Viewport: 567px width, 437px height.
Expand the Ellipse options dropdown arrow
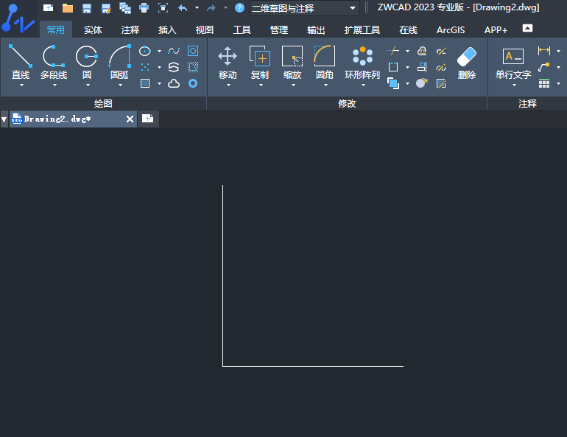pyautogui.click(x=159, y=51)
